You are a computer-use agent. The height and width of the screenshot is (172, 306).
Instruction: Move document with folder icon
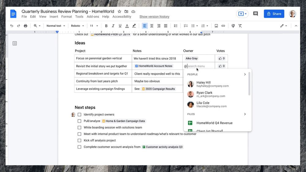126,12
